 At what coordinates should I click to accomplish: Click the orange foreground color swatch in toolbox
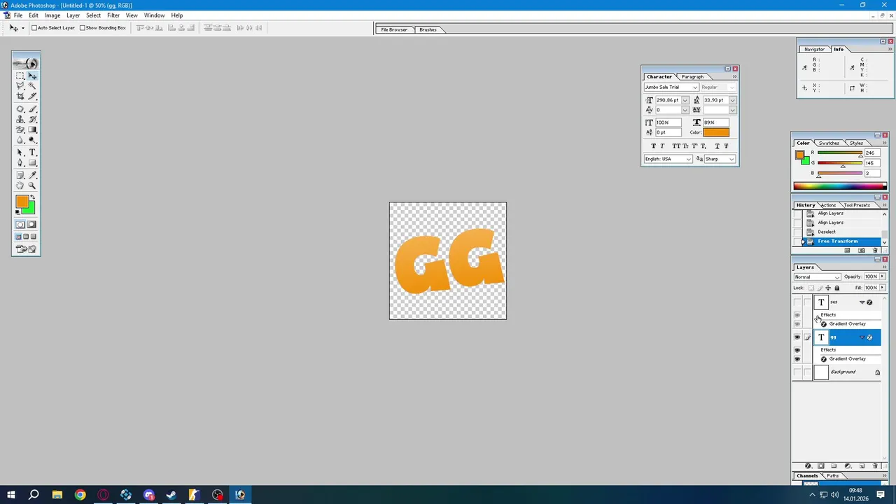pos(22,202)
